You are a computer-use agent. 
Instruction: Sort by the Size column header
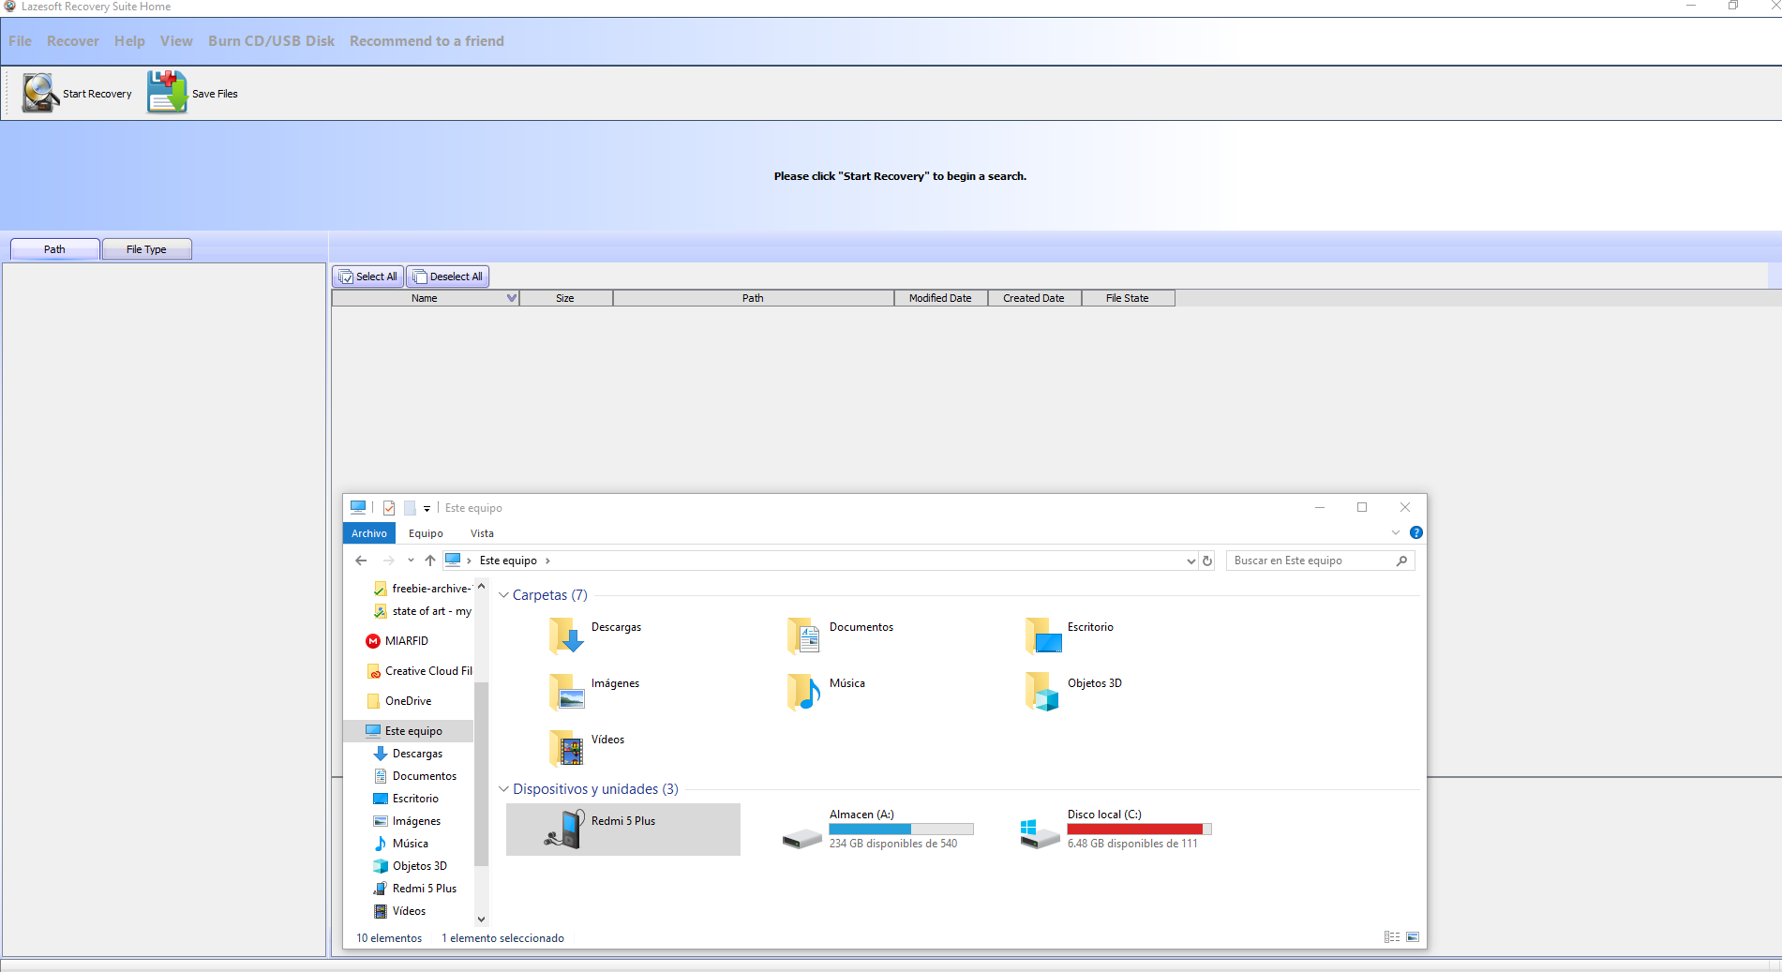(565, 298)
